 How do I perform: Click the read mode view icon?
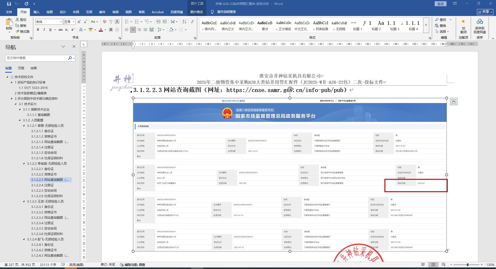423,265
